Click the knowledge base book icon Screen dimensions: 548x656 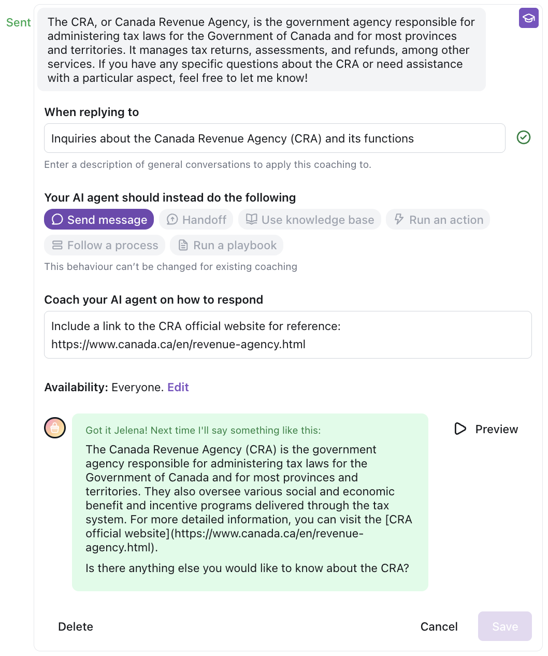(x=251, y=219)
